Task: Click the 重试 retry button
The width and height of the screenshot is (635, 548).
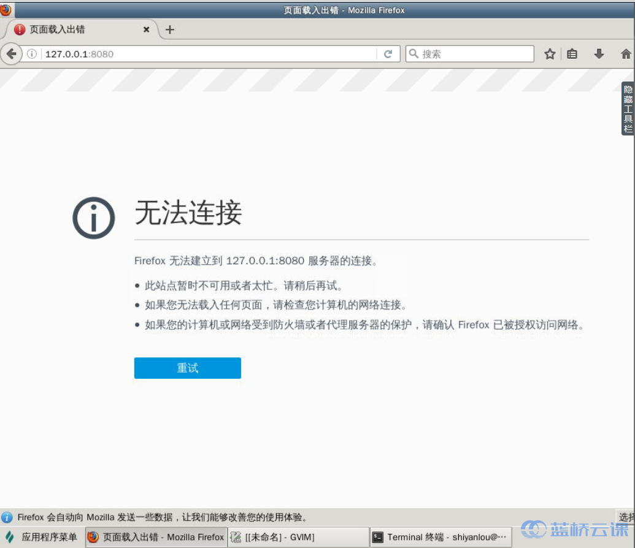Action: point(187,368)
